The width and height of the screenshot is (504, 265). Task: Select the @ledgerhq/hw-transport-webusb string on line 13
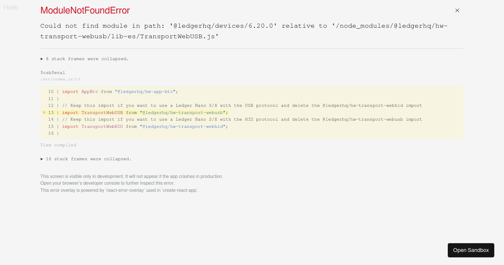pyautogui.click(x=183, y=112)
